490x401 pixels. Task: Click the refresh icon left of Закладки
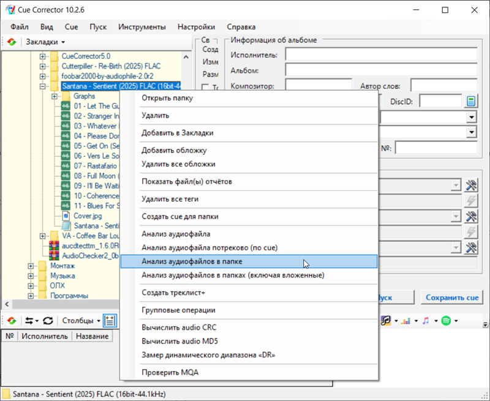tap(12, 42)
